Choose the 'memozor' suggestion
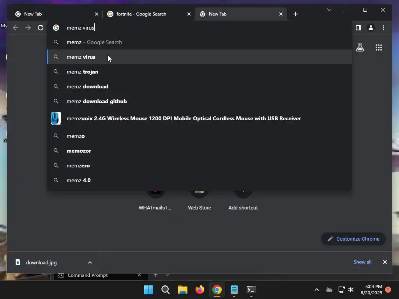Viewport: 399px width, 299px height. pos(199,151)
